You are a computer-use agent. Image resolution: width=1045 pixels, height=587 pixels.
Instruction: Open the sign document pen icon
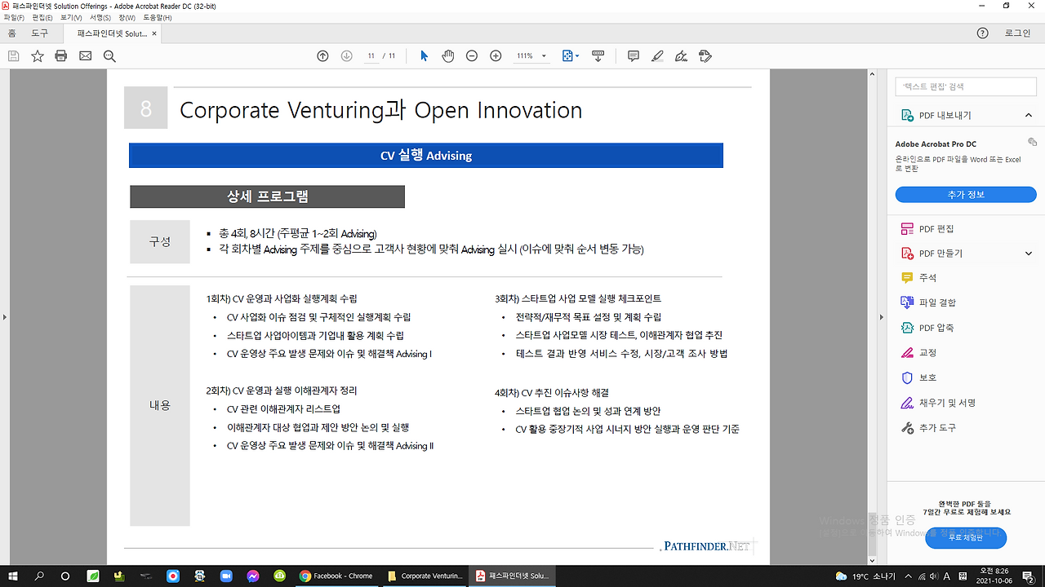coord(681,56)
